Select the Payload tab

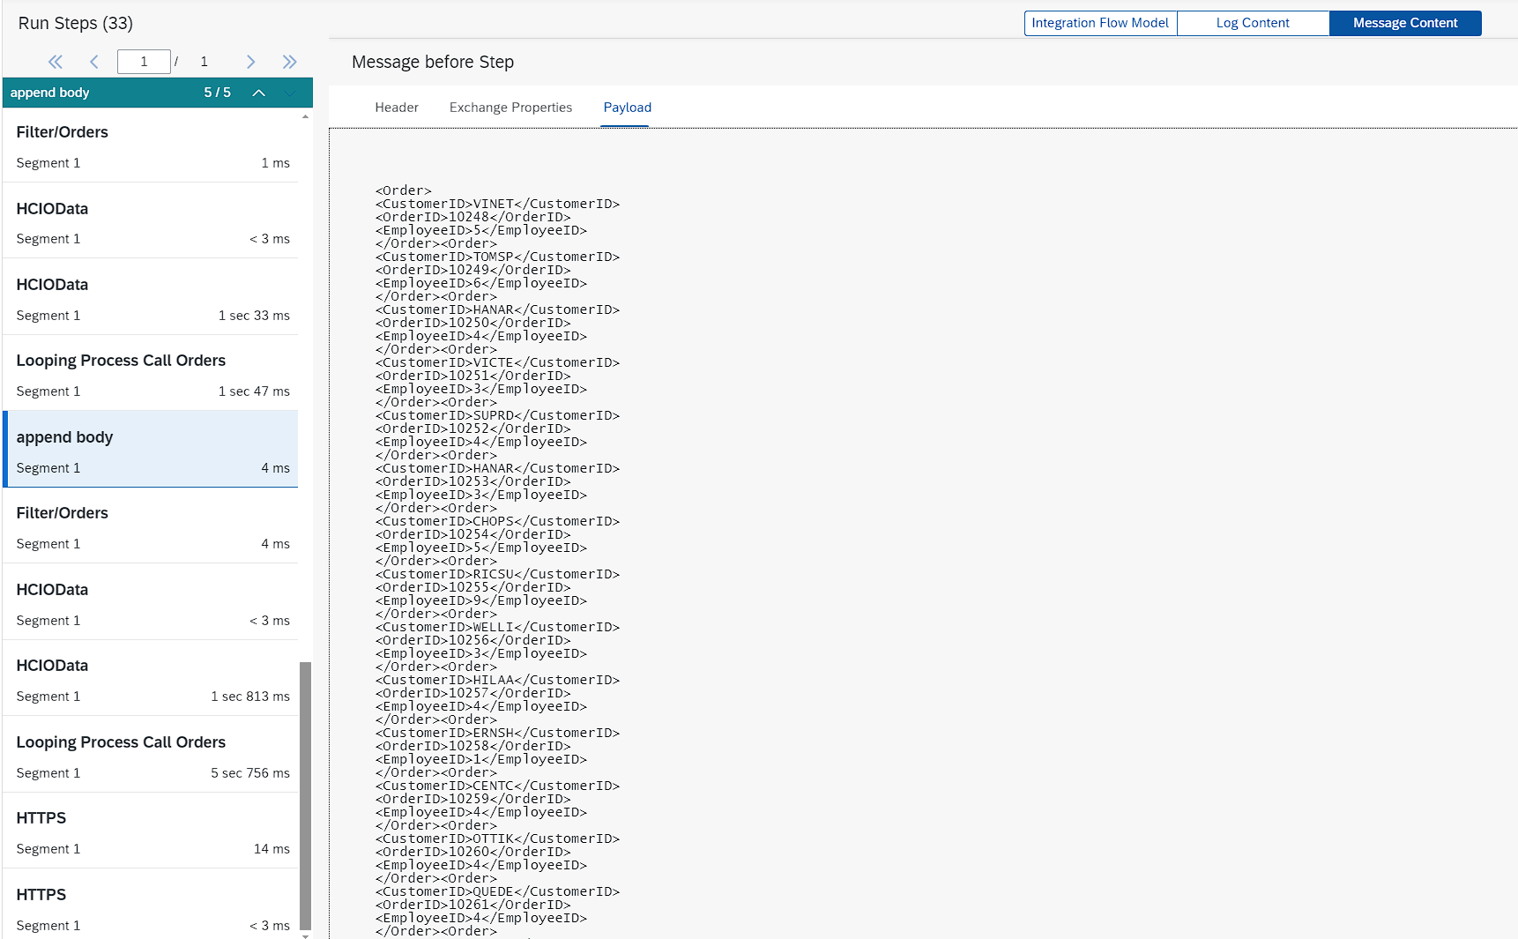(x=627, y=107)
